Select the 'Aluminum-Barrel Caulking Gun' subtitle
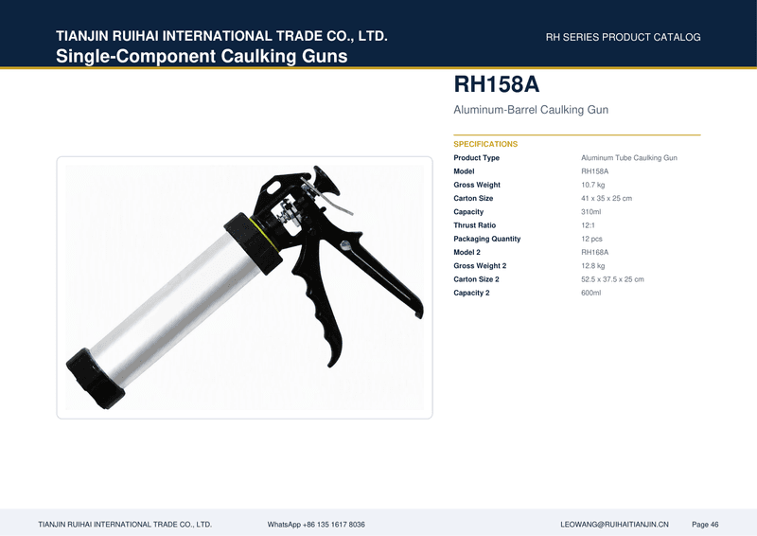Image resolution: width=757 pixels, height=536 pixels. click(x=531, y=110)
